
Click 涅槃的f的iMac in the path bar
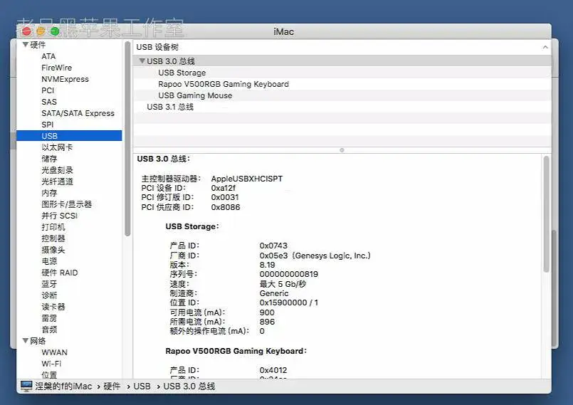(x=63, y=386)
